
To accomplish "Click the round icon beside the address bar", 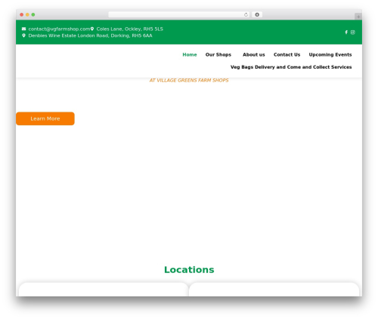I will coord(257,14).
